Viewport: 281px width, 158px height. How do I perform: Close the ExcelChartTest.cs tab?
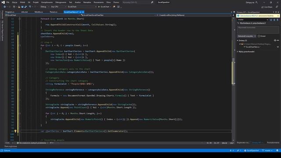point(83,12)
